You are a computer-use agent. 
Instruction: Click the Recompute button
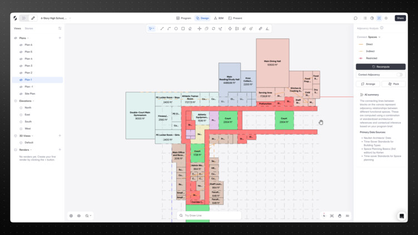click(x=381, y=66)
